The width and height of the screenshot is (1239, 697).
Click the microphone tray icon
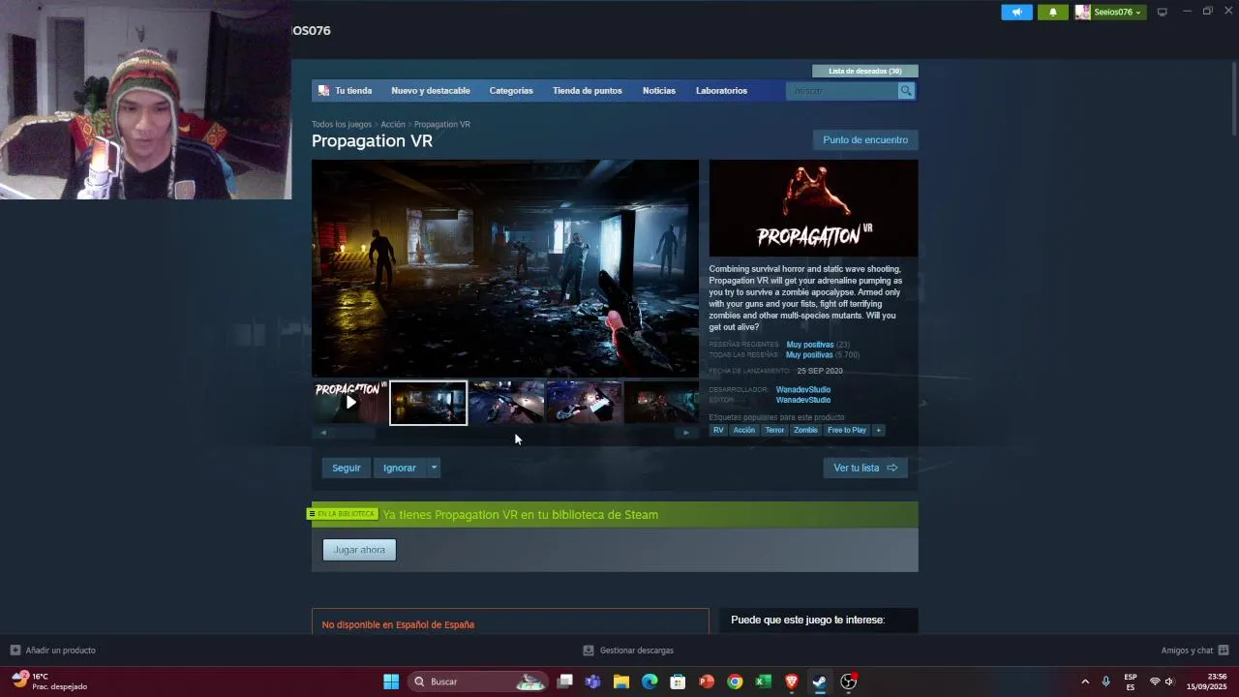(x=1105, y=682)
